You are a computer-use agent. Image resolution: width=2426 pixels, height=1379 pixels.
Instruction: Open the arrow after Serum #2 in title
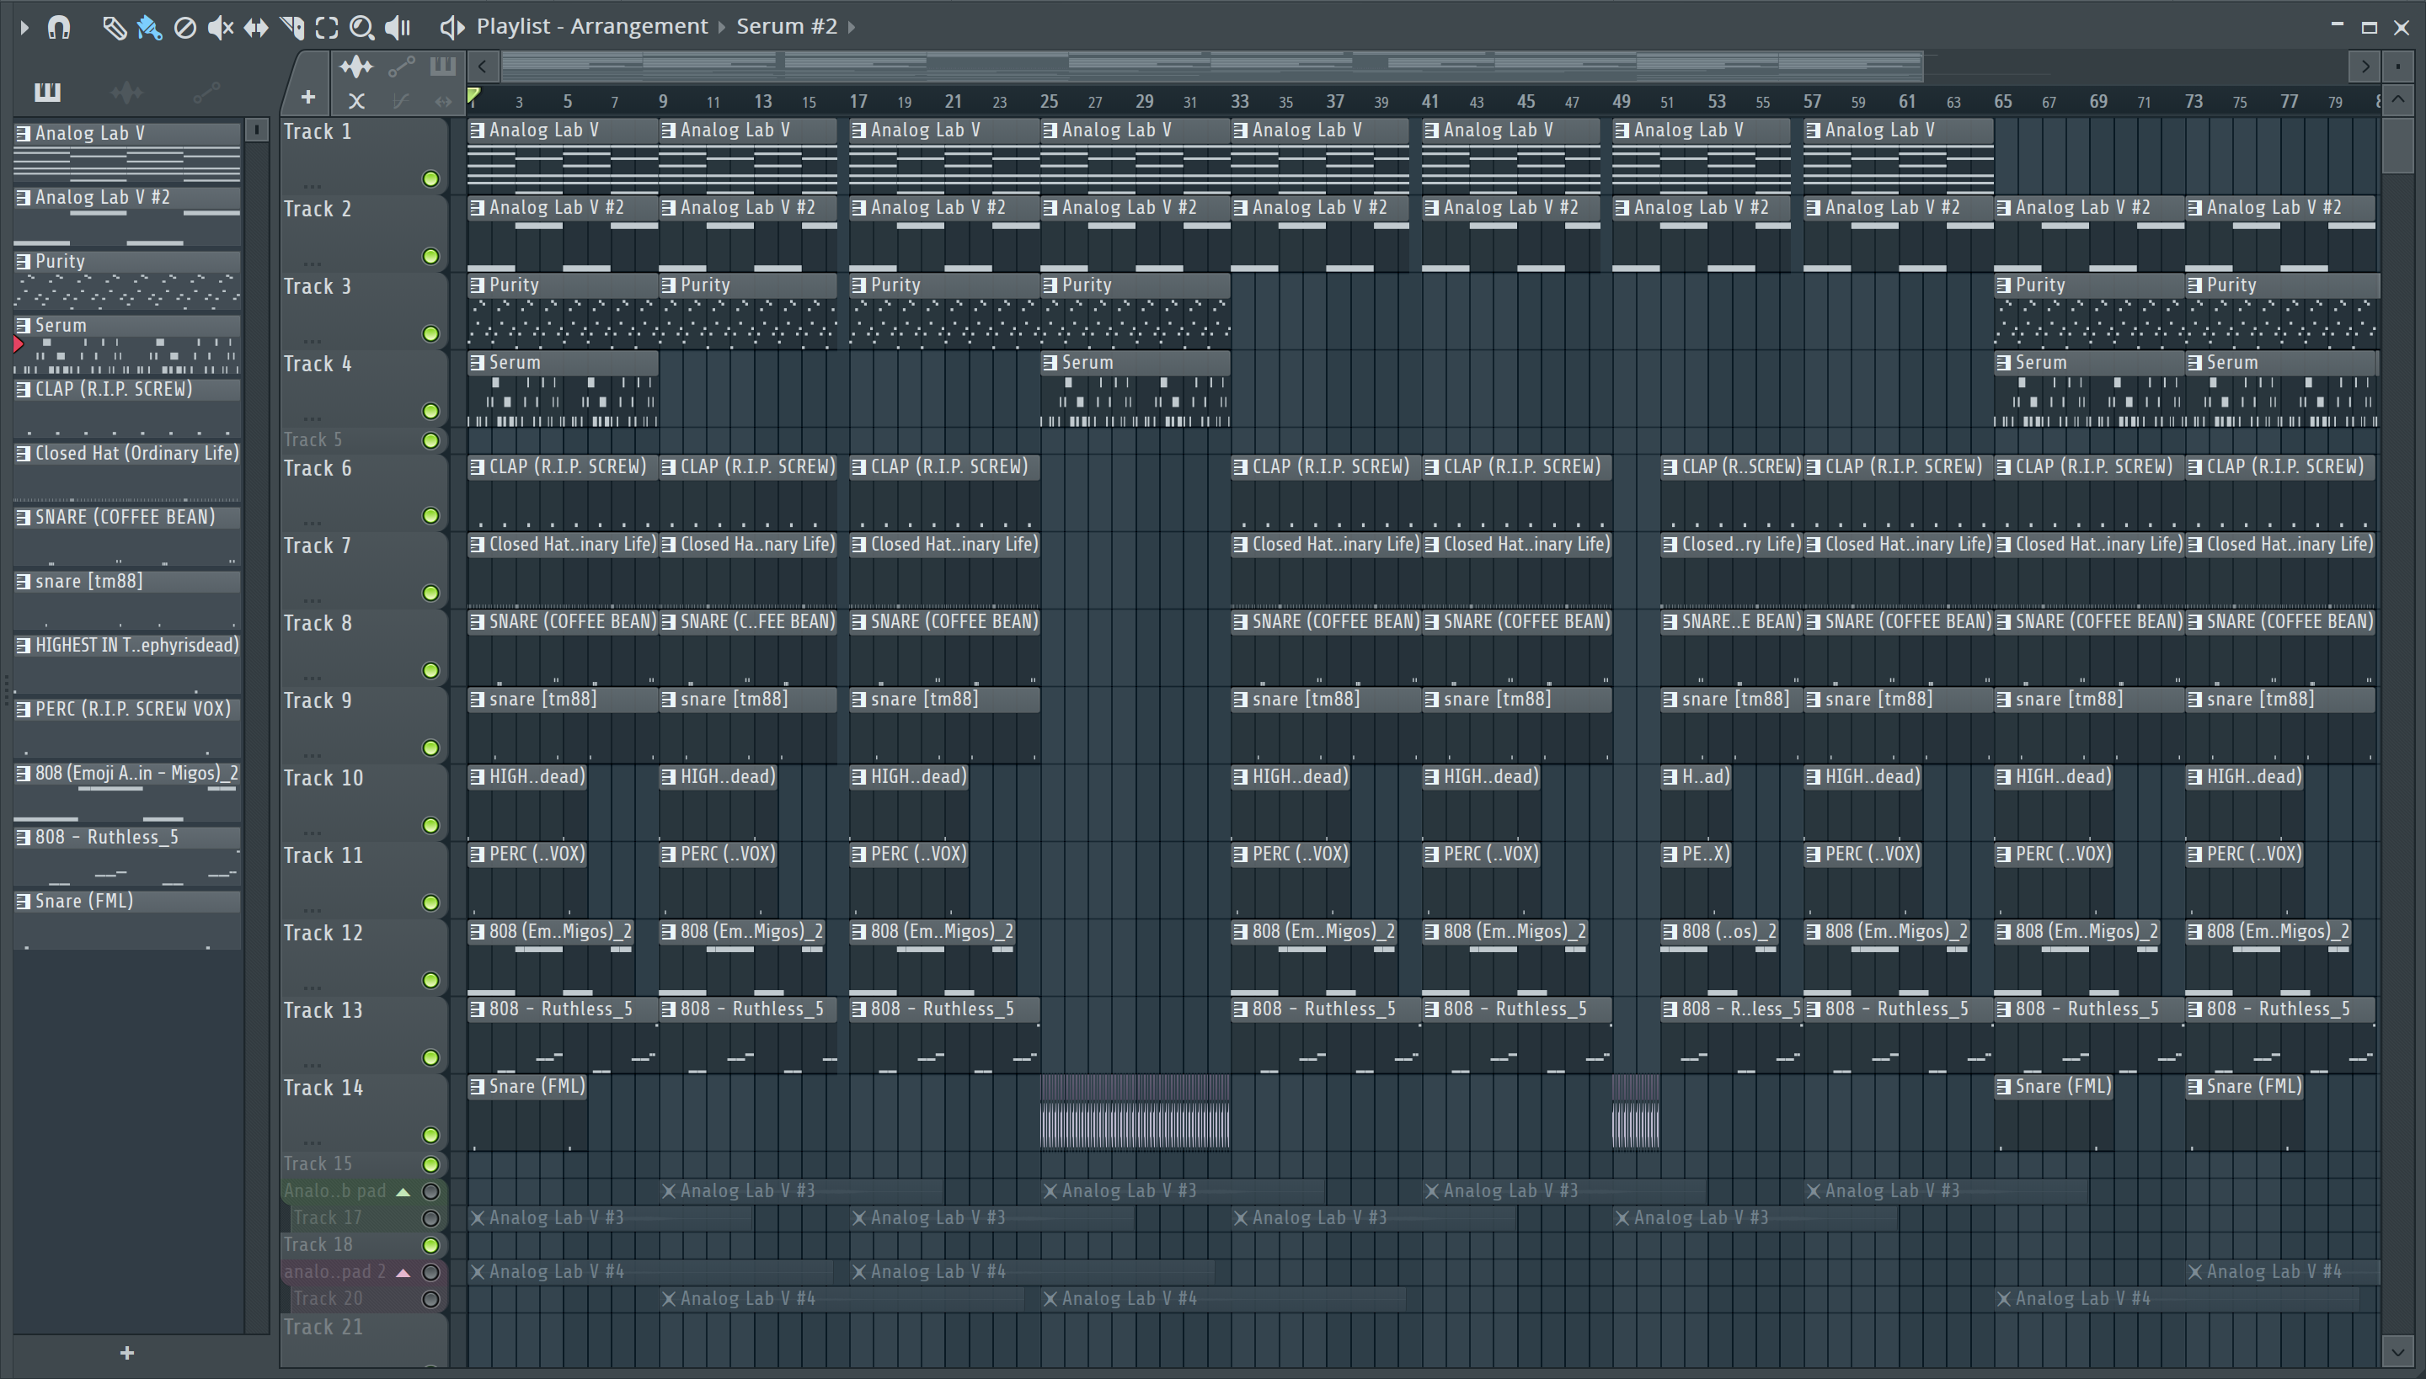852,28
